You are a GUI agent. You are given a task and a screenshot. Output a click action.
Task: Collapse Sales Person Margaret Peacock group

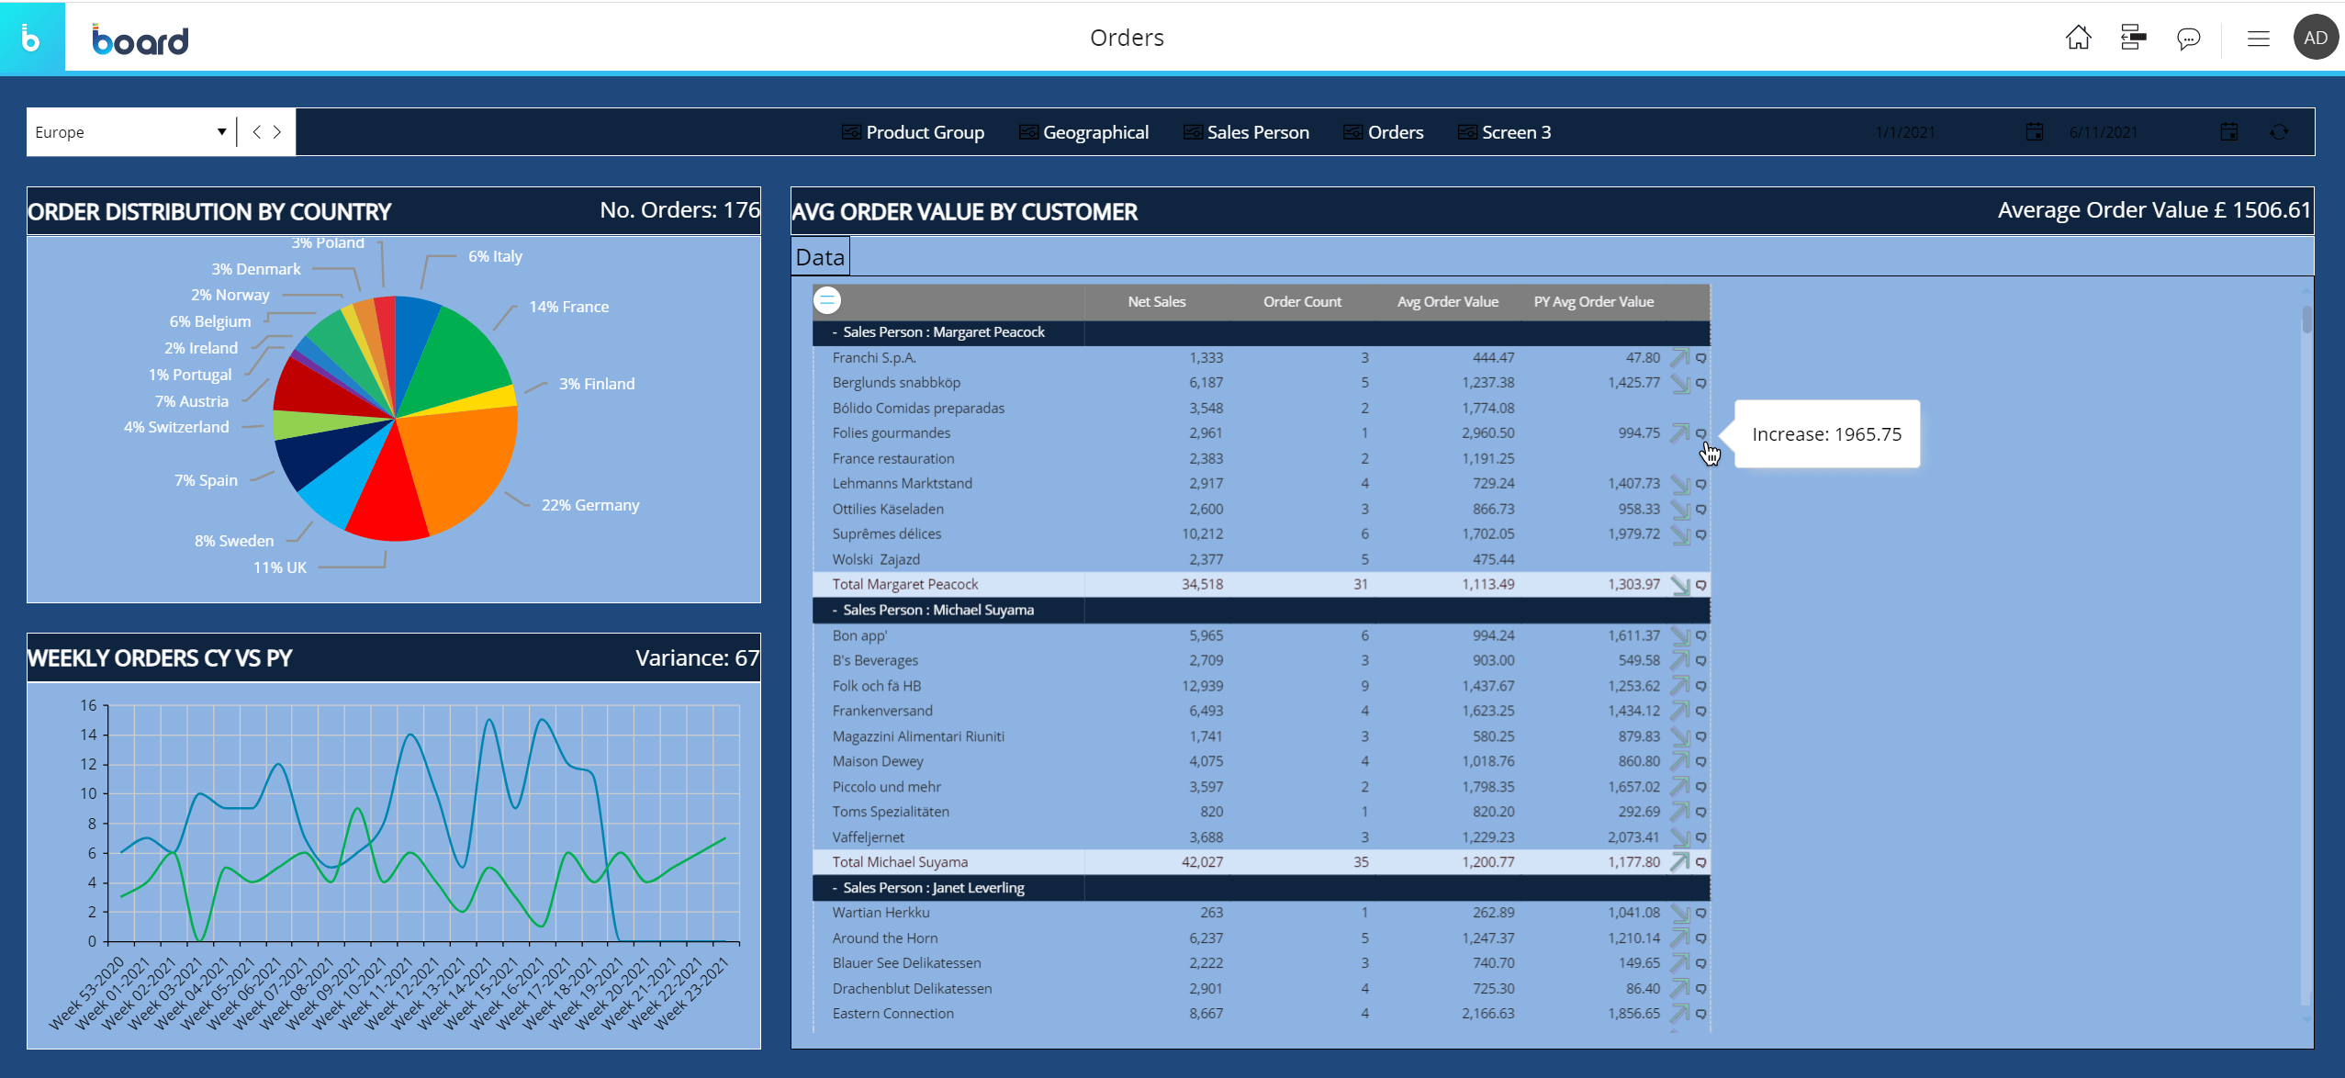(x=835, y=332)
